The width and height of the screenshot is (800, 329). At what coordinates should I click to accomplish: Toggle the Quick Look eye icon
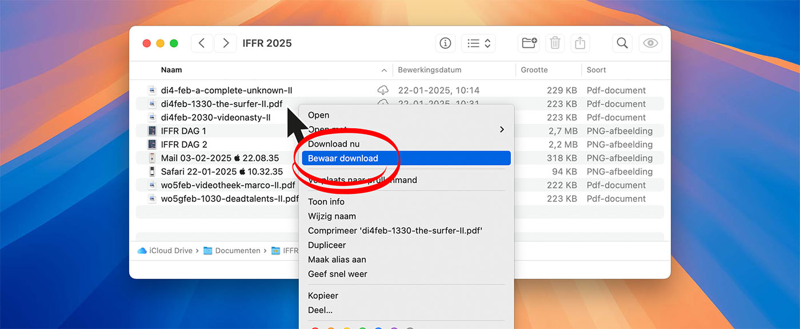point(650,43)
